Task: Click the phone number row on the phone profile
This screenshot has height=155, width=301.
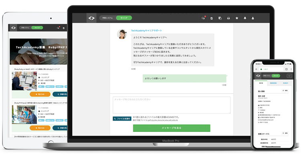Action: (x=263, y=122)
